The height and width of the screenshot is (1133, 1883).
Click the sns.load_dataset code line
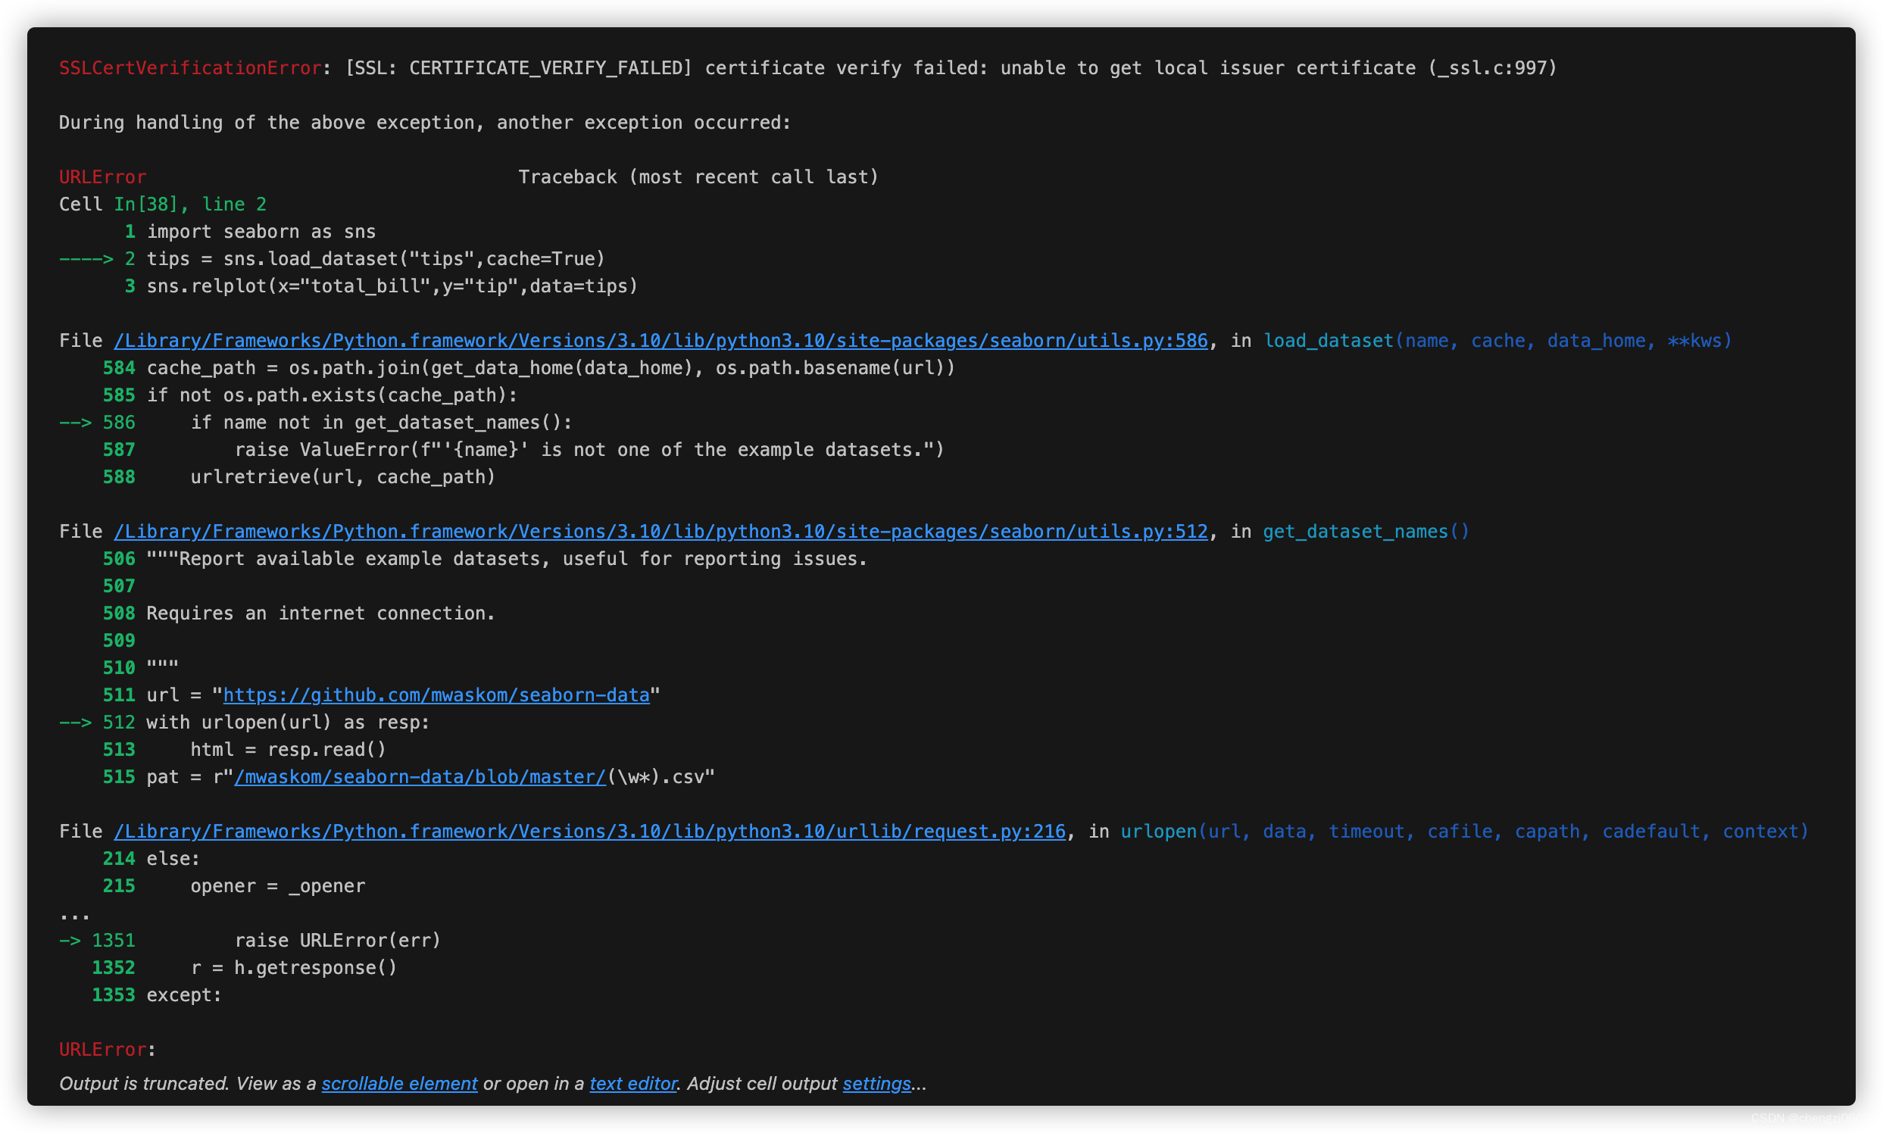374,259
